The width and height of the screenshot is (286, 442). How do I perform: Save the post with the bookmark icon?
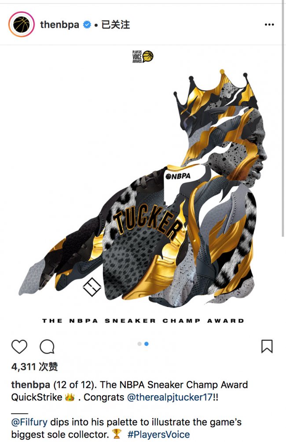[267, 346]
